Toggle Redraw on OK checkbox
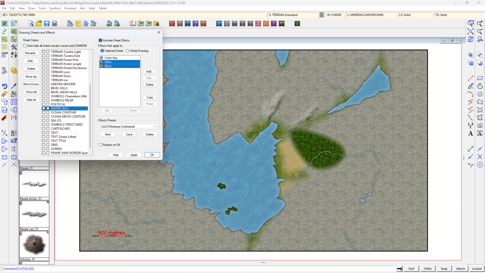 tap(100, 145)
